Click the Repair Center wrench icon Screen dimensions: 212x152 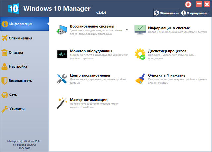[62, 79]
